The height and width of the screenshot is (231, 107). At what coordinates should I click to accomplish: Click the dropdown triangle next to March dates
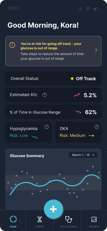pos(93,155)
